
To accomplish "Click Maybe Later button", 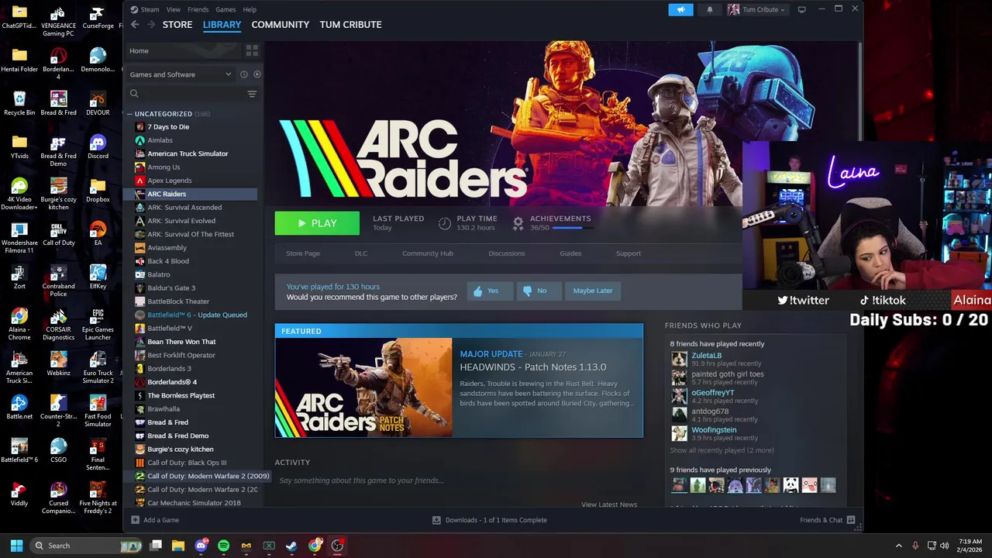I will (x=593, y=291).
